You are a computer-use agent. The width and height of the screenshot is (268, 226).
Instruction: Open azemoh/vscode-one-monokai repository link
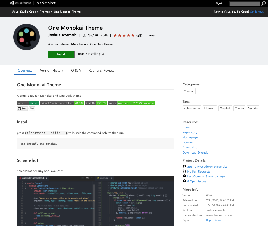[x=208, y=166]
